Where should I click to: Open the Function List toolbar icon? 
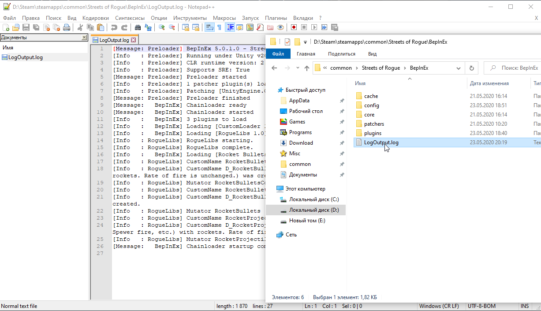pyautogui.click(x=260, y=27)
